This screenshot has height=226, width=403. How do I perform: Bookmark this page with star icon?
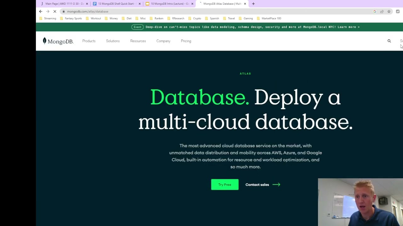(389, 11)
